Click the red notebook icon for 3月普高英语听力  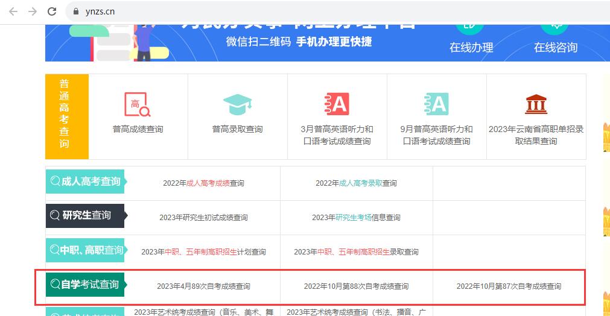337,104
